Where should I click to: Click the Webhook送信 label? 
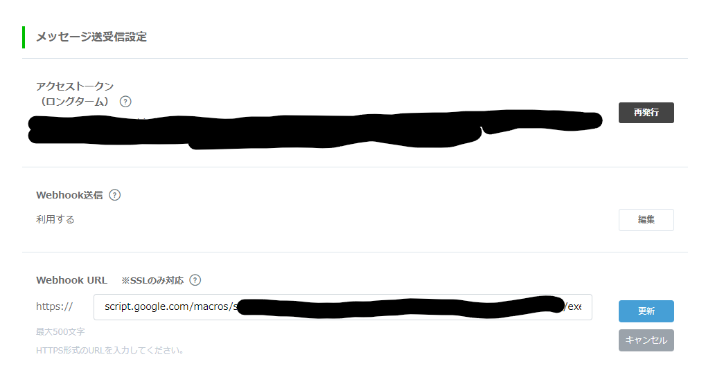pos(69,195)
